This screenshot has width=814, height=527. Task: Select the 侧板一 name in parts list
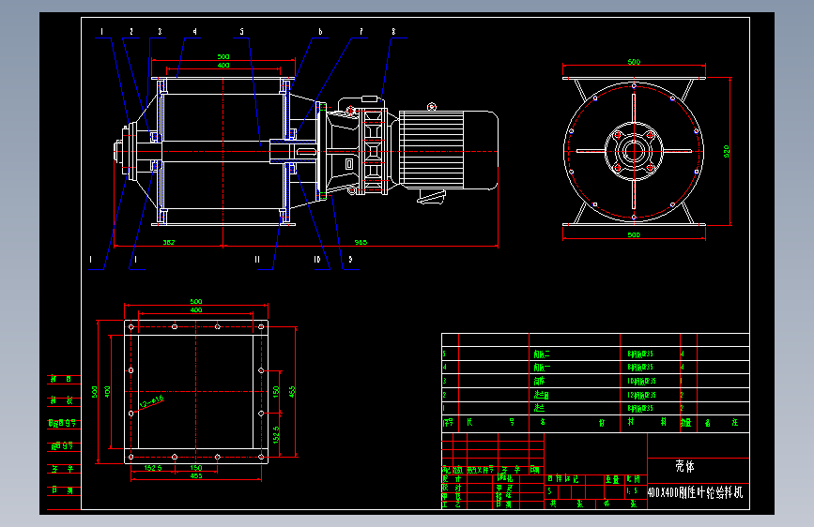click(x=542, y=368)
